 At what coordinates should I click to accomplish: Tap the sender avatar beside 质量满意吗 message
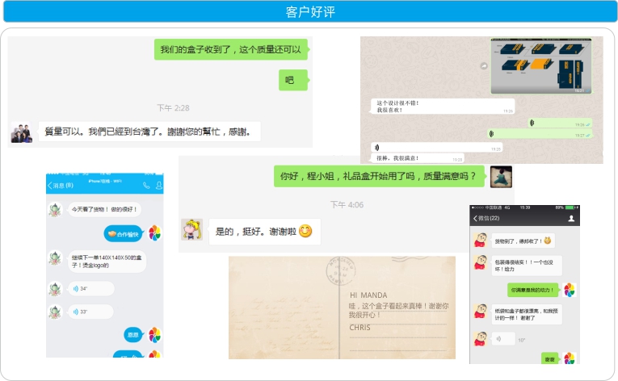pyautogui.click(x=501, y=176)
